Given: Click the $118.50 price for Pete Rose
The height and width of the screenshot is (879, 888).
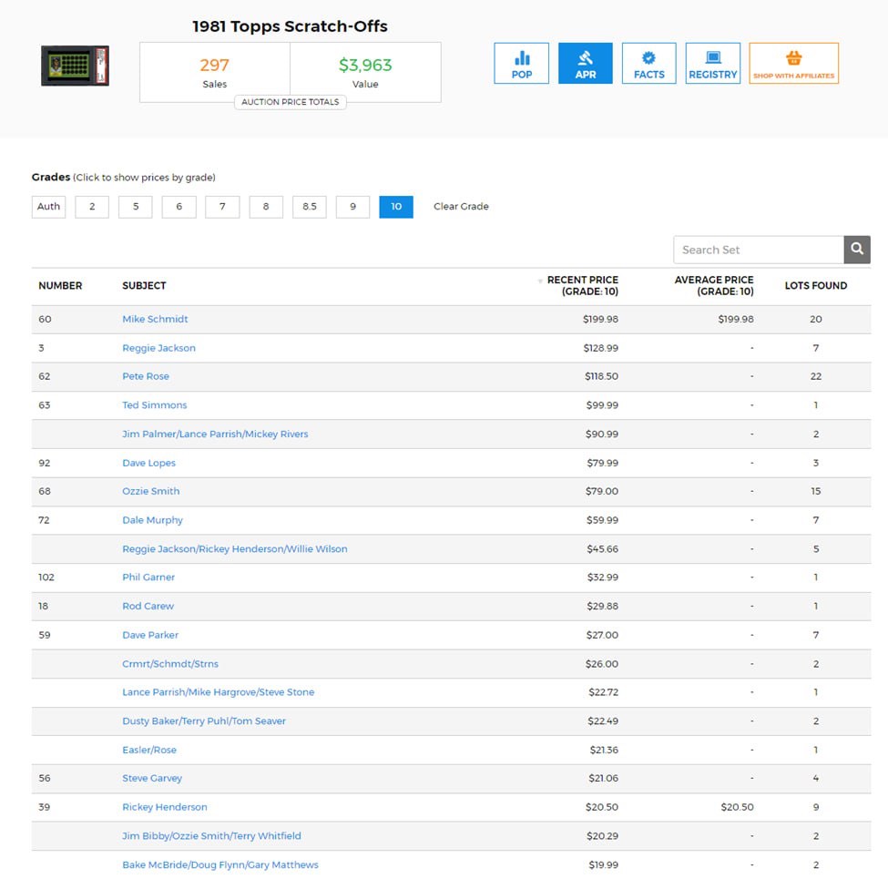Looking at the screenshot, I should pyautogui.click(x=601, y=376).
